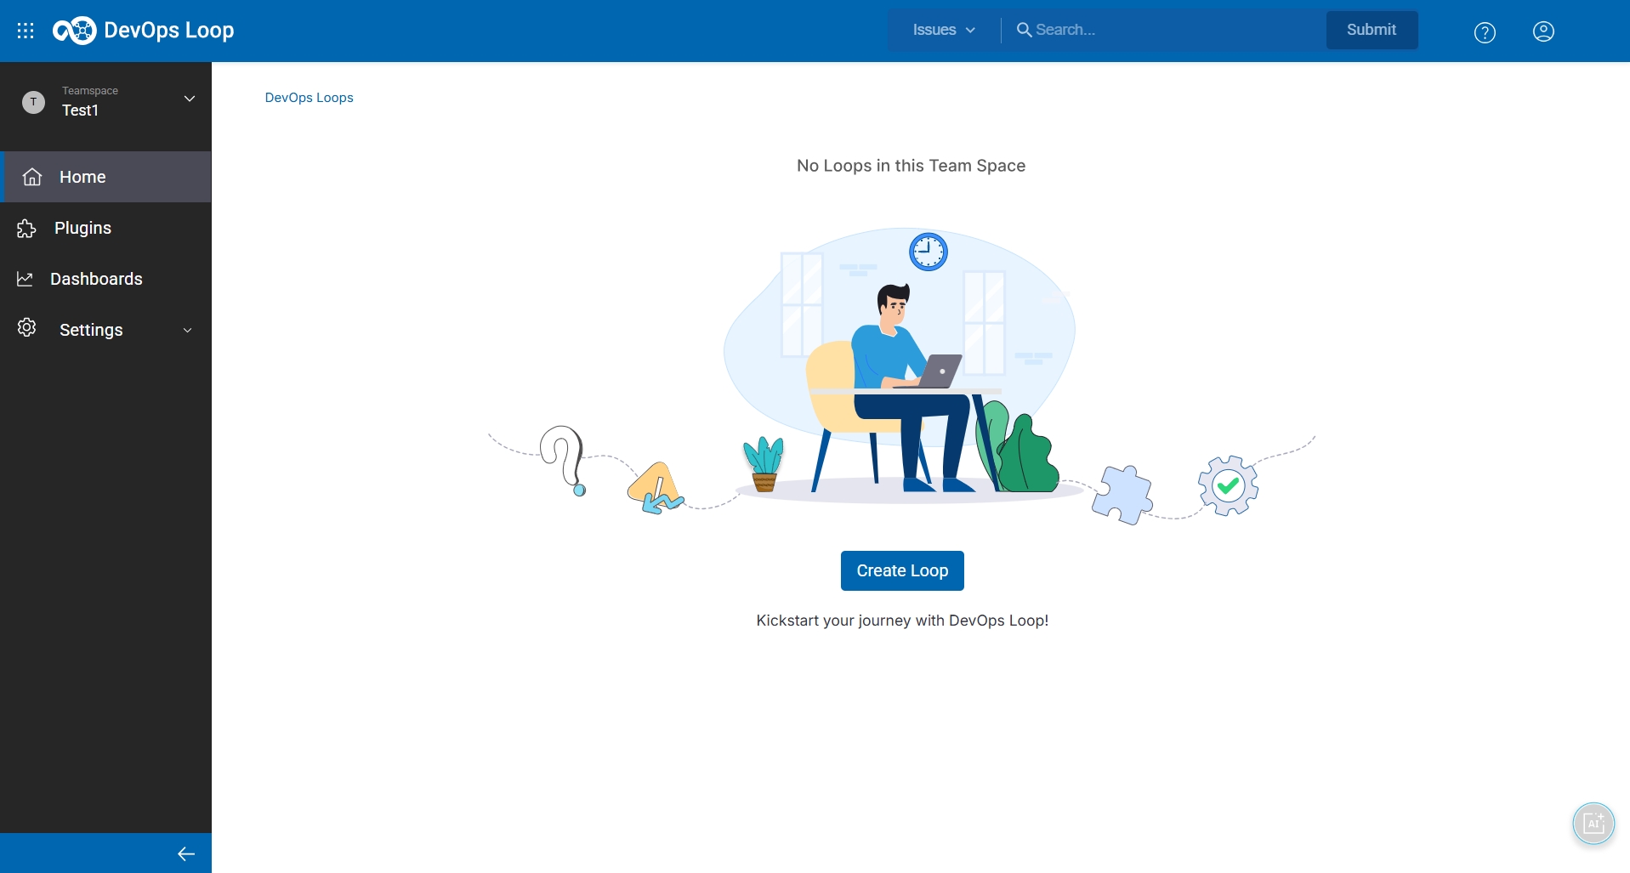Open the DevOps Loops breadcrumb link
Screen dimensions: 1630x873
coord(310,98)
